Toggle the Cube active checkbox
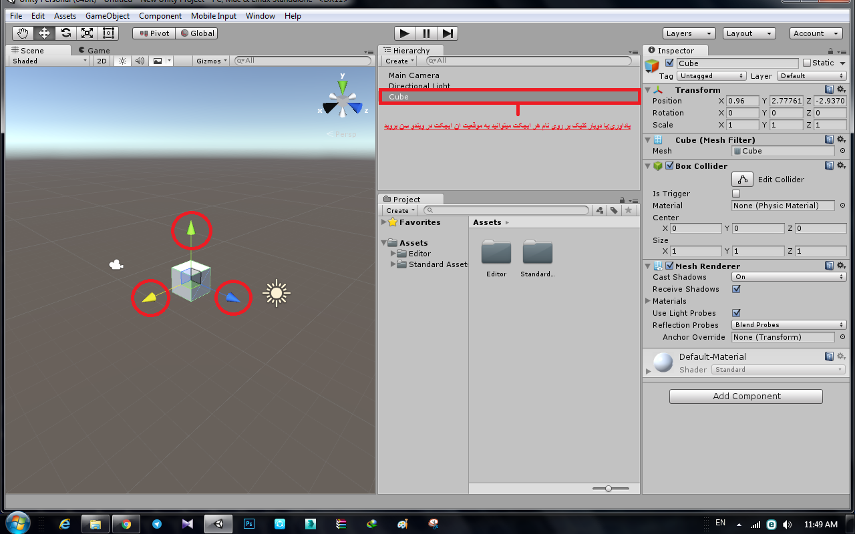The height and width of the screenshot is (534, 855). click(x=669, y=63)
